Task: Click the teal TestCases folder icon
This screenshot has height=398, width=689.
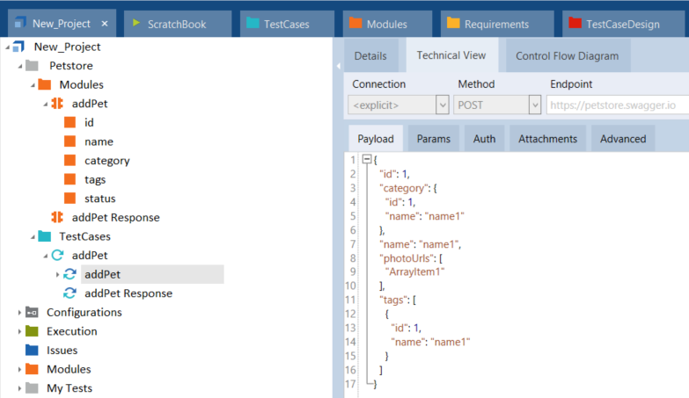Action: point(44,236)
